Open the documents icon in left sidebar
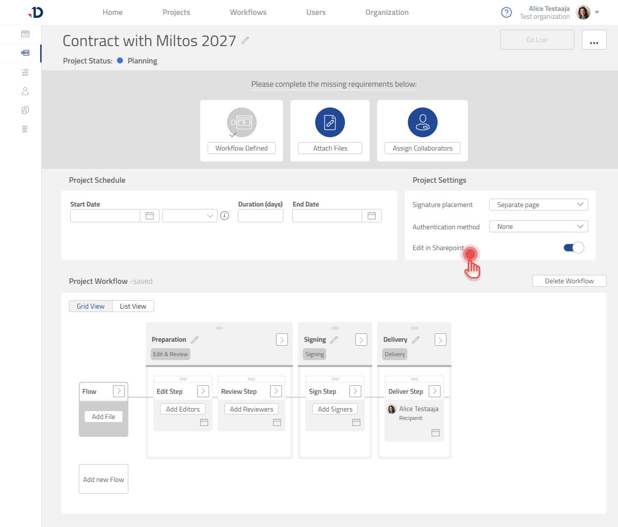This screenshot has width=618, height=527. point(25,110)
